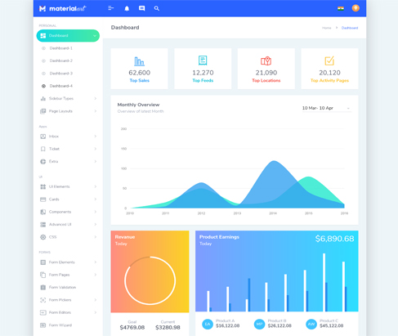Click the search magnifier icon
Image resolution: width=398 pixels, height=336 pixels.
[x=157, y=8]
